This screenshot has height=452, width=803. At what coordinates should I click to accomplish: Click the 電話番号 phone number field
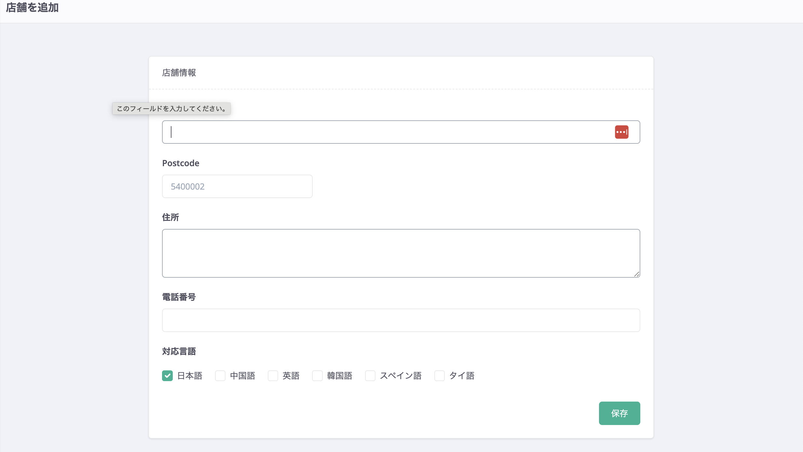coord(401,320)
